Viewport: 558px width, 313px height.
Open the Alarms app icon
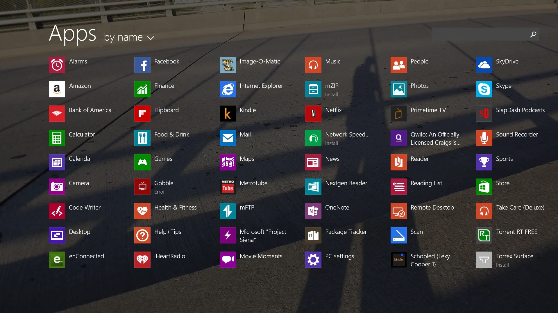click(x=57, y=65)
